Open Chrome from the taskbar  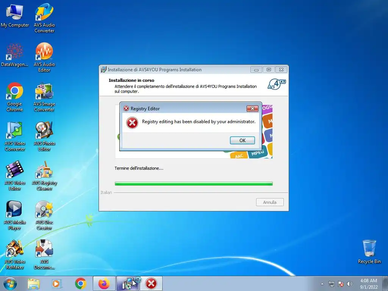pyautogui.click(x=80, y=283)
